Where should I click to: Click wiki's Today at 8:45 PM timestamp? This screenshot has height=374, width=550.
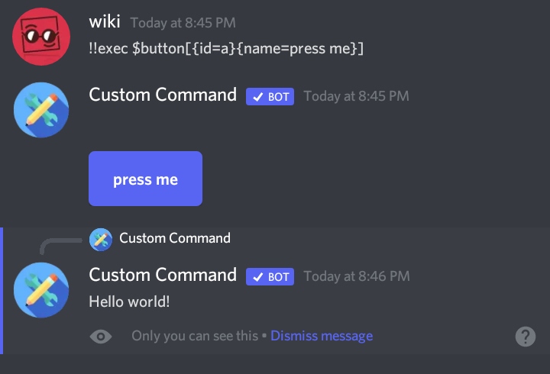[x=183, y=23]
